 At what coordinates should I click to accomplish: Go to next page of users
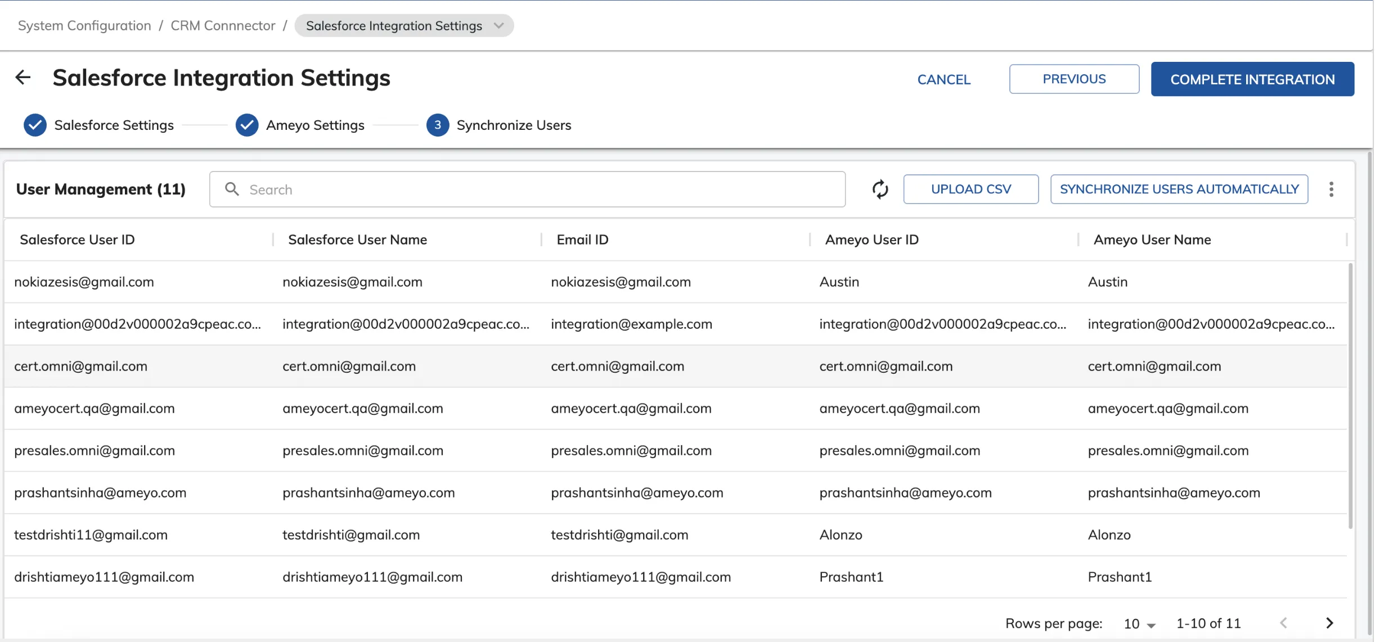pos(1329,623)
